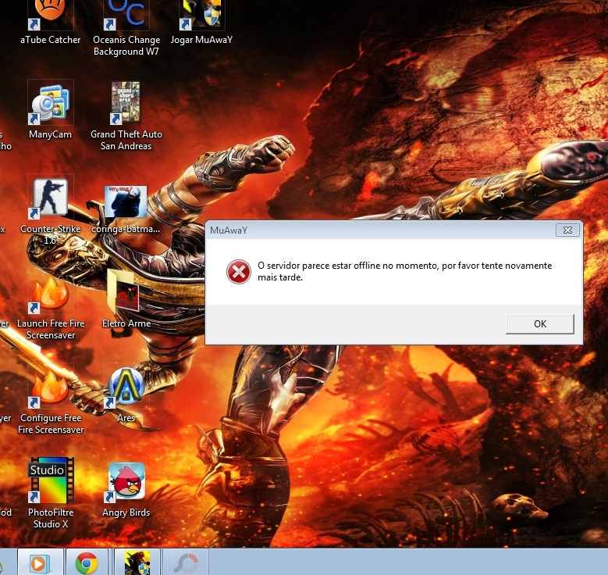The width and height of the screenshot is (608, 575).
Task: Select the Launch Free Fire Screensaver shortcut
Action: tap(50, 294)
